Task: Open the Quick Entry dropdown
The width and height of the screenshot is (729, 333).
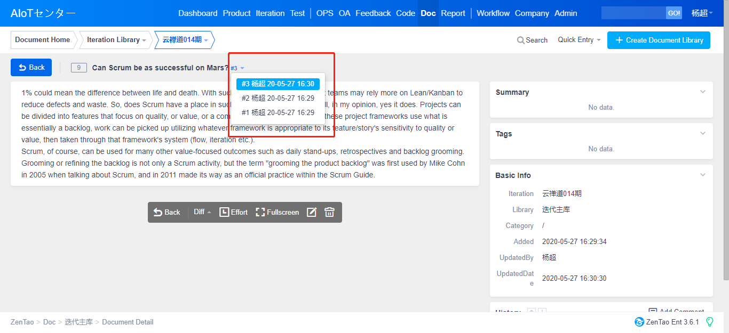Action: click(579, 40)
